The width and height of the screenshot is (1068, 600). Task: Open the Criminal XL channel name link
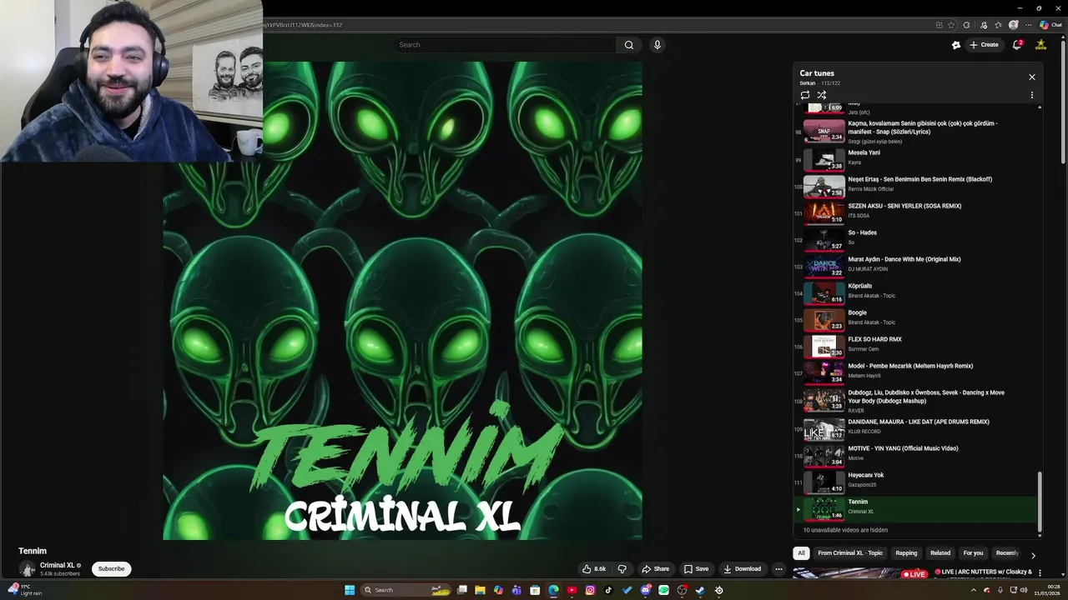pos(58,565)
